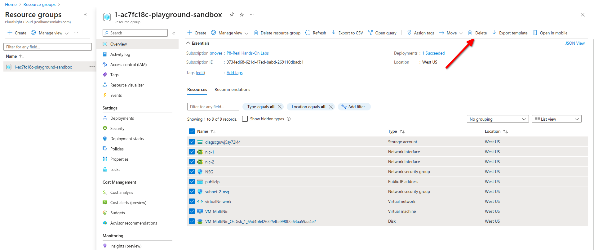Screen dimensions: 594x250
Task: Click the resources Filter for any field box
Action: [x=213, y=107]
